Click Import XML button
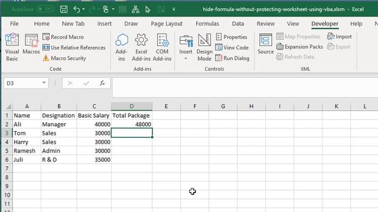 [340, 37]
